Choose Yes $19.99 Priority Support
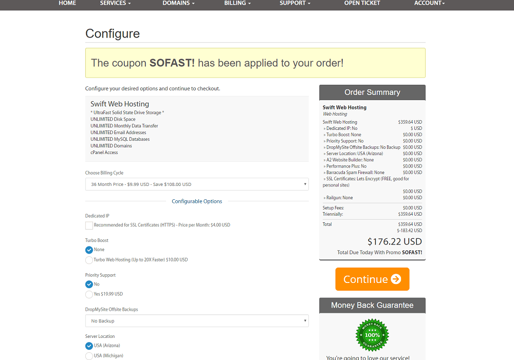The width and height of the screenshot is (514, 360). [x=89, y=294]
